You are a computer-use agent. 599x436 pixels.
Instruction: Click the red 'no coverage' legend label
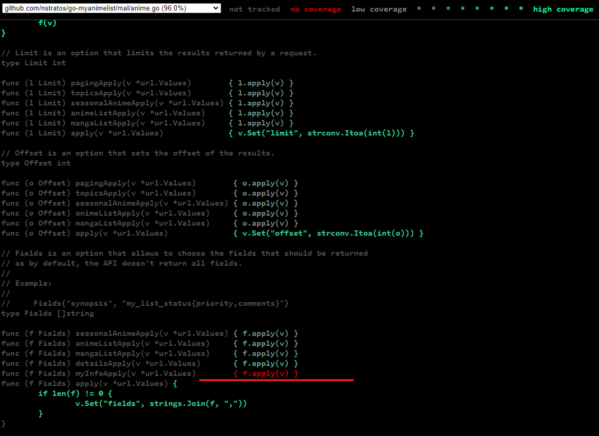316,9
